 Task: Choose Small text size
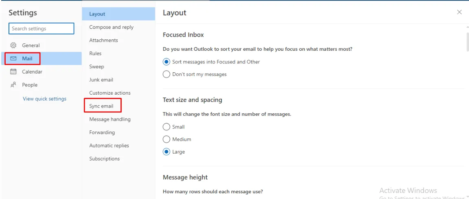click(x=167, y=127)
